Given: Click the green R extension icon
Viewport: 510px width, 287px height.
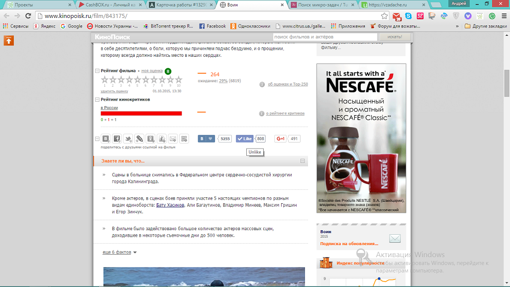Looking at the screenshot, I should pyautogui.click(x=492, y=16).
